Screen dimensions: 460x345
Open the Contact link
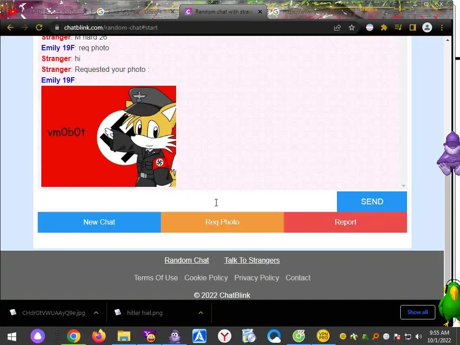pyautogui.click(x=298, y=278)
